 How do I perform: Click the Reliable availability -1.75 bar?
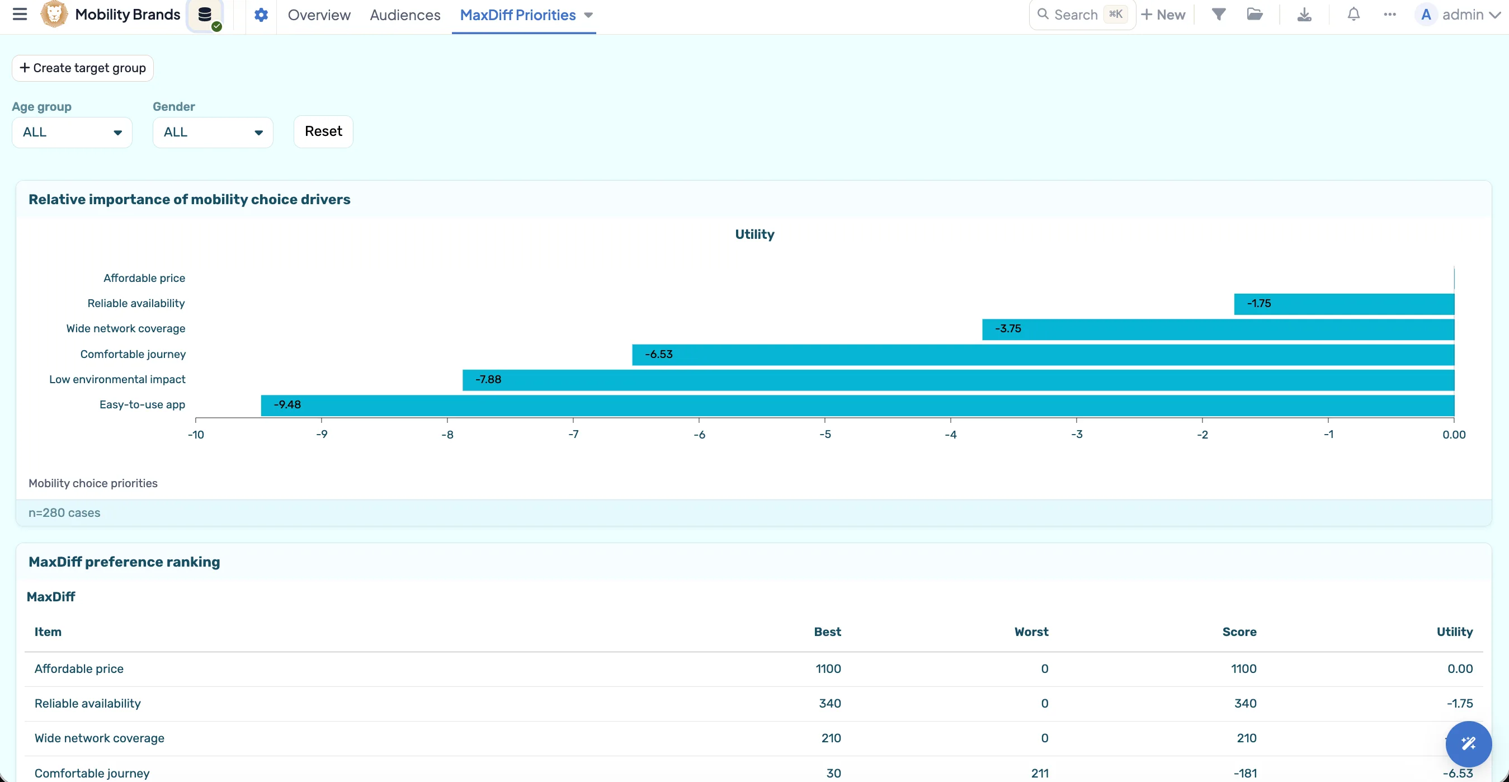1344,304
